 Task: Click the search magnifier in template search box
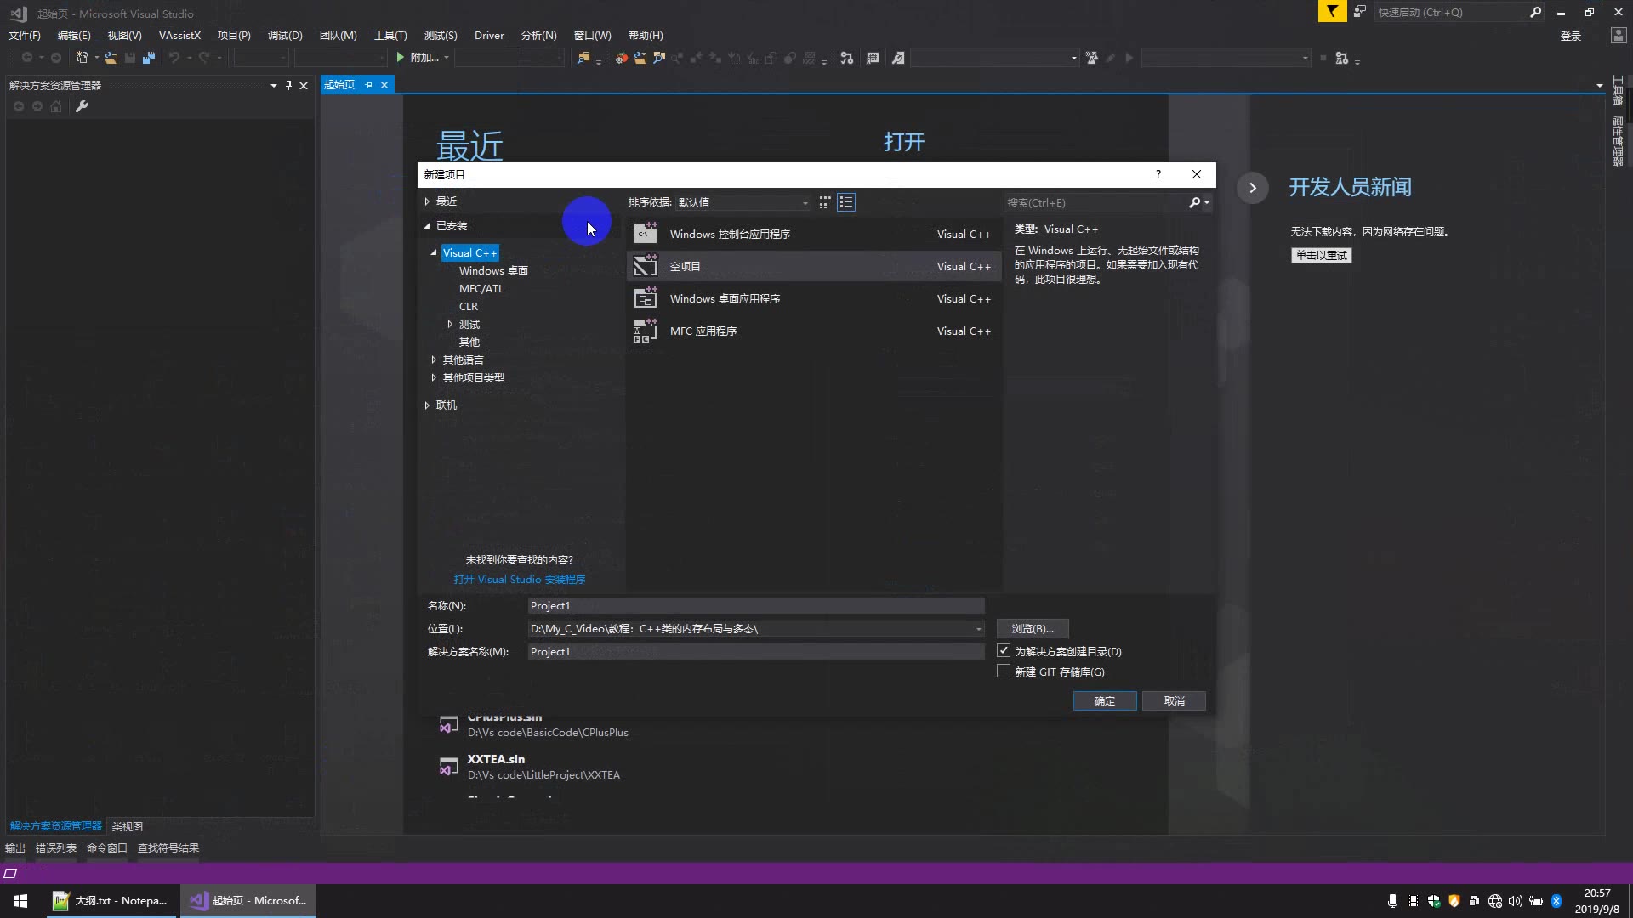click(x=1194, y=202)
